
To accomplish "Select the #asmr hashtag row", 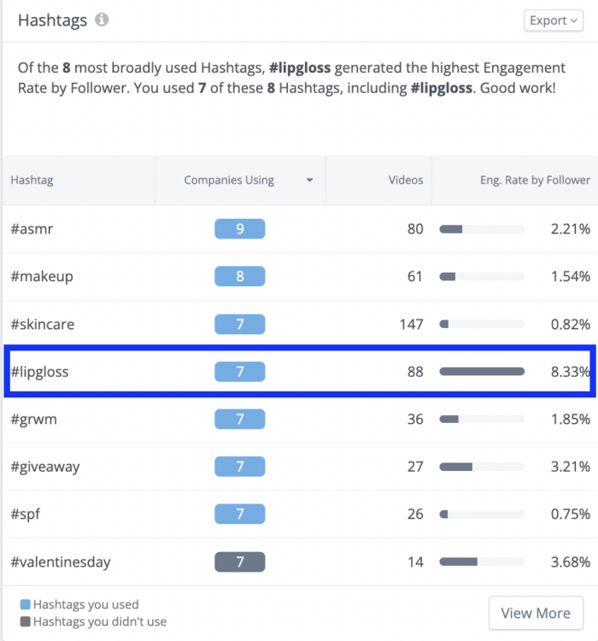I will coord(32,228).
